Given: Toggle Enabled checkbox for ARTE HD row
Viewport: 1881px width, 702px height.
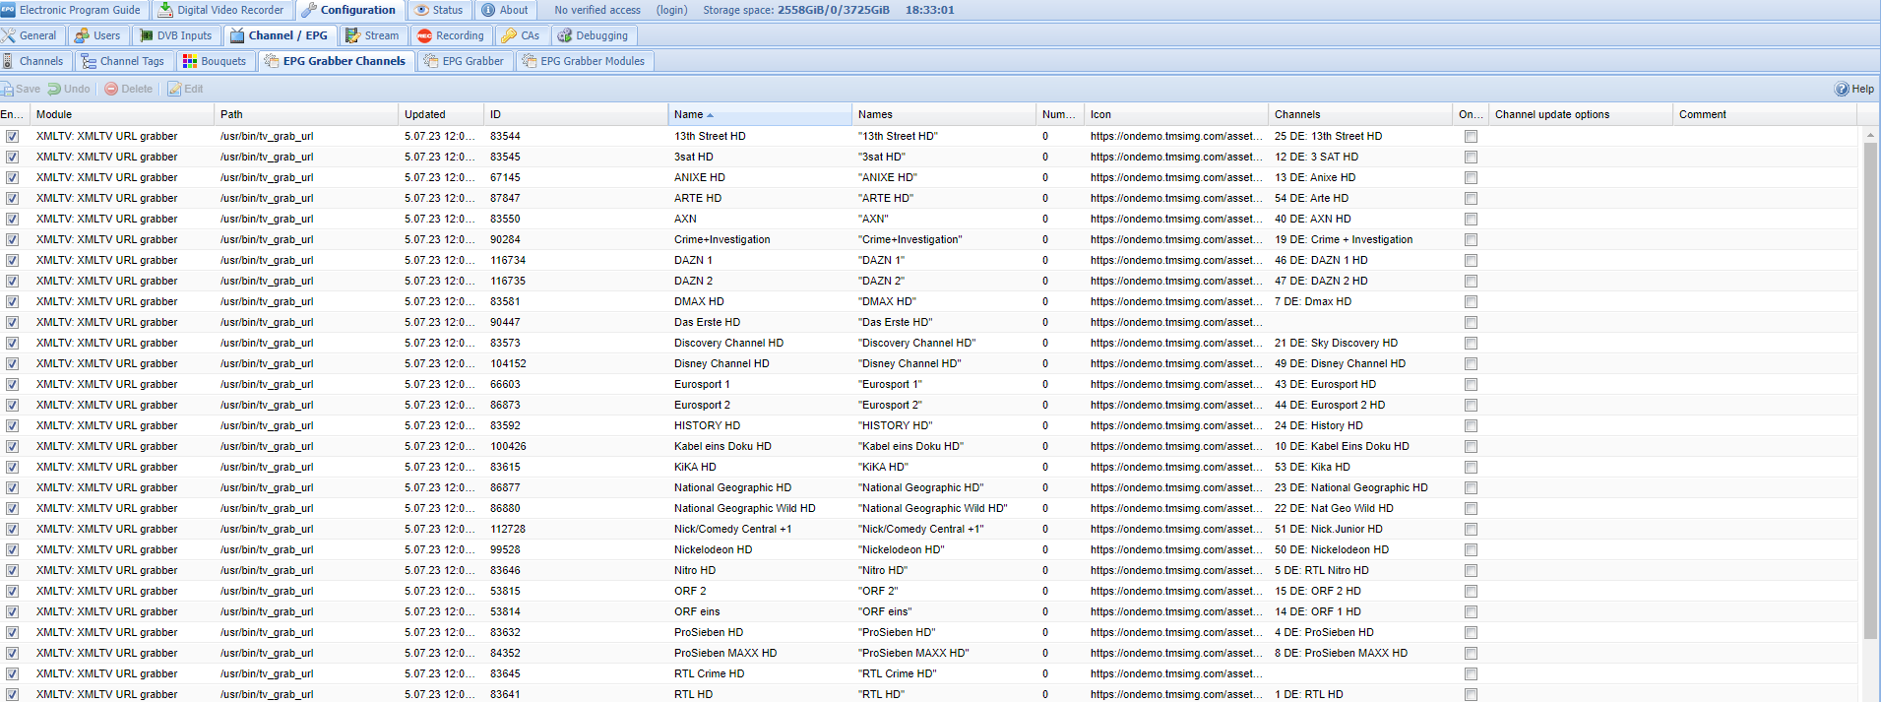Looking at the screenshot, I should 12,199.
